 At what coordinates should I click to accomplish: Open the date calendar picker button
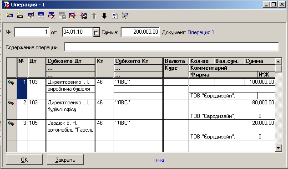(x=96, y=32)
